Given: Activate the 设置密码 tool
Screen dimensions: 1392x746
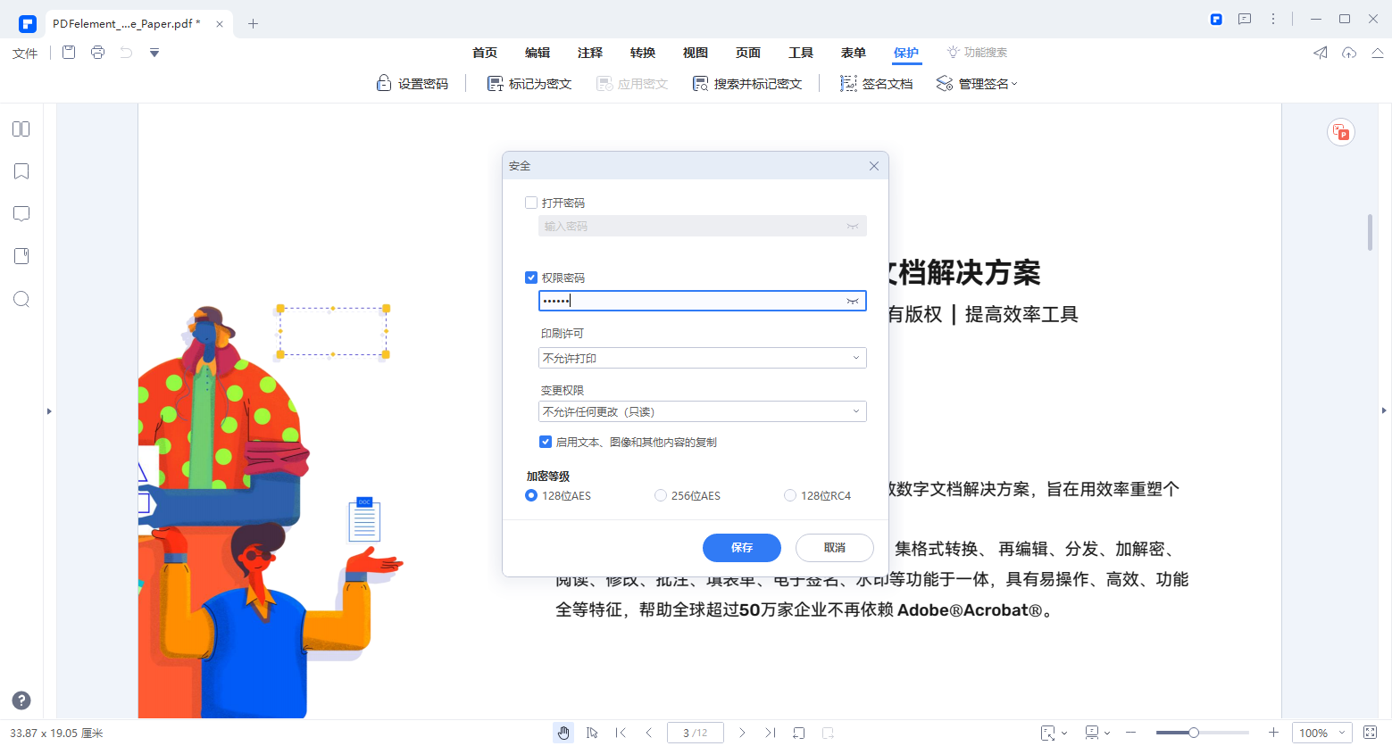Looking at the screenshot, I should point(413,82).
